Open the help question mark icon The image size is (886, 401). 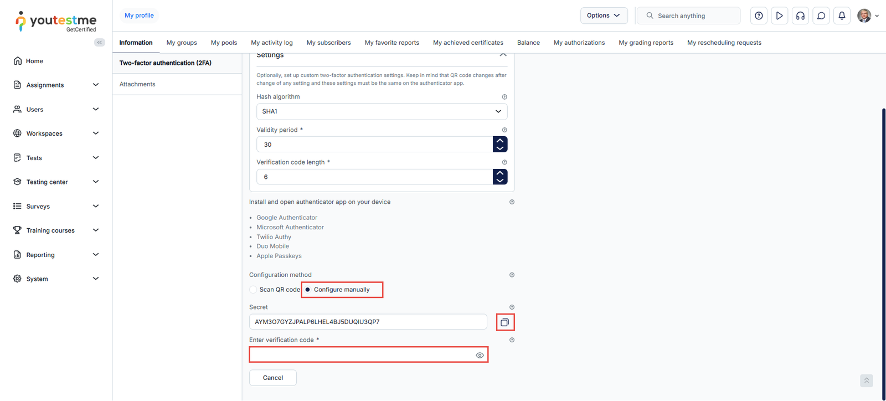coord(759,16)
